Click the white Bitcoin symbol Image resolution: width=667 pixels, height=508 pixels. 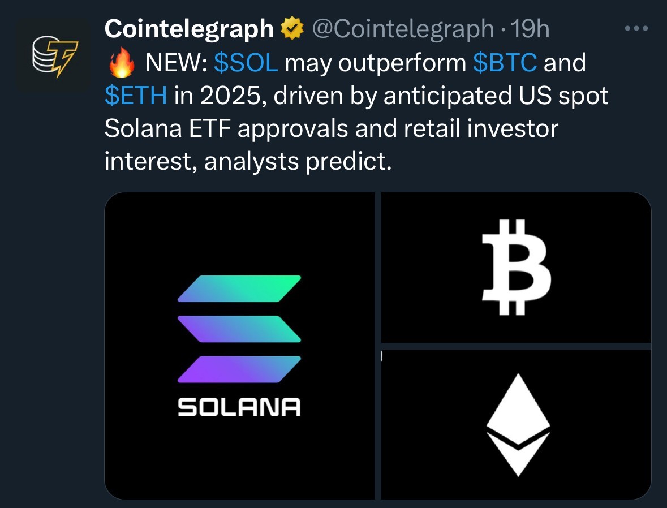coord(516,267)
